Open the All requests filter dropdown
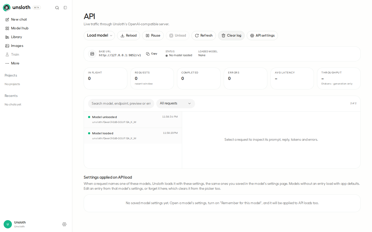372x232 pixels. 176,104
